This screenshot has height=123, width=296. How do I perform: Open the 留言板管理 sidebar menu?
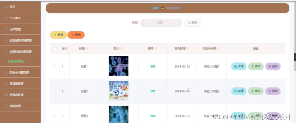pos(20,83)
